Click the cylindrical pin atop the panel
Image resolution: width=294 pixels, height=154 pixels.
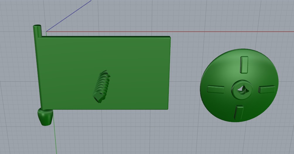pyautogui.click(x=38, y=31)
